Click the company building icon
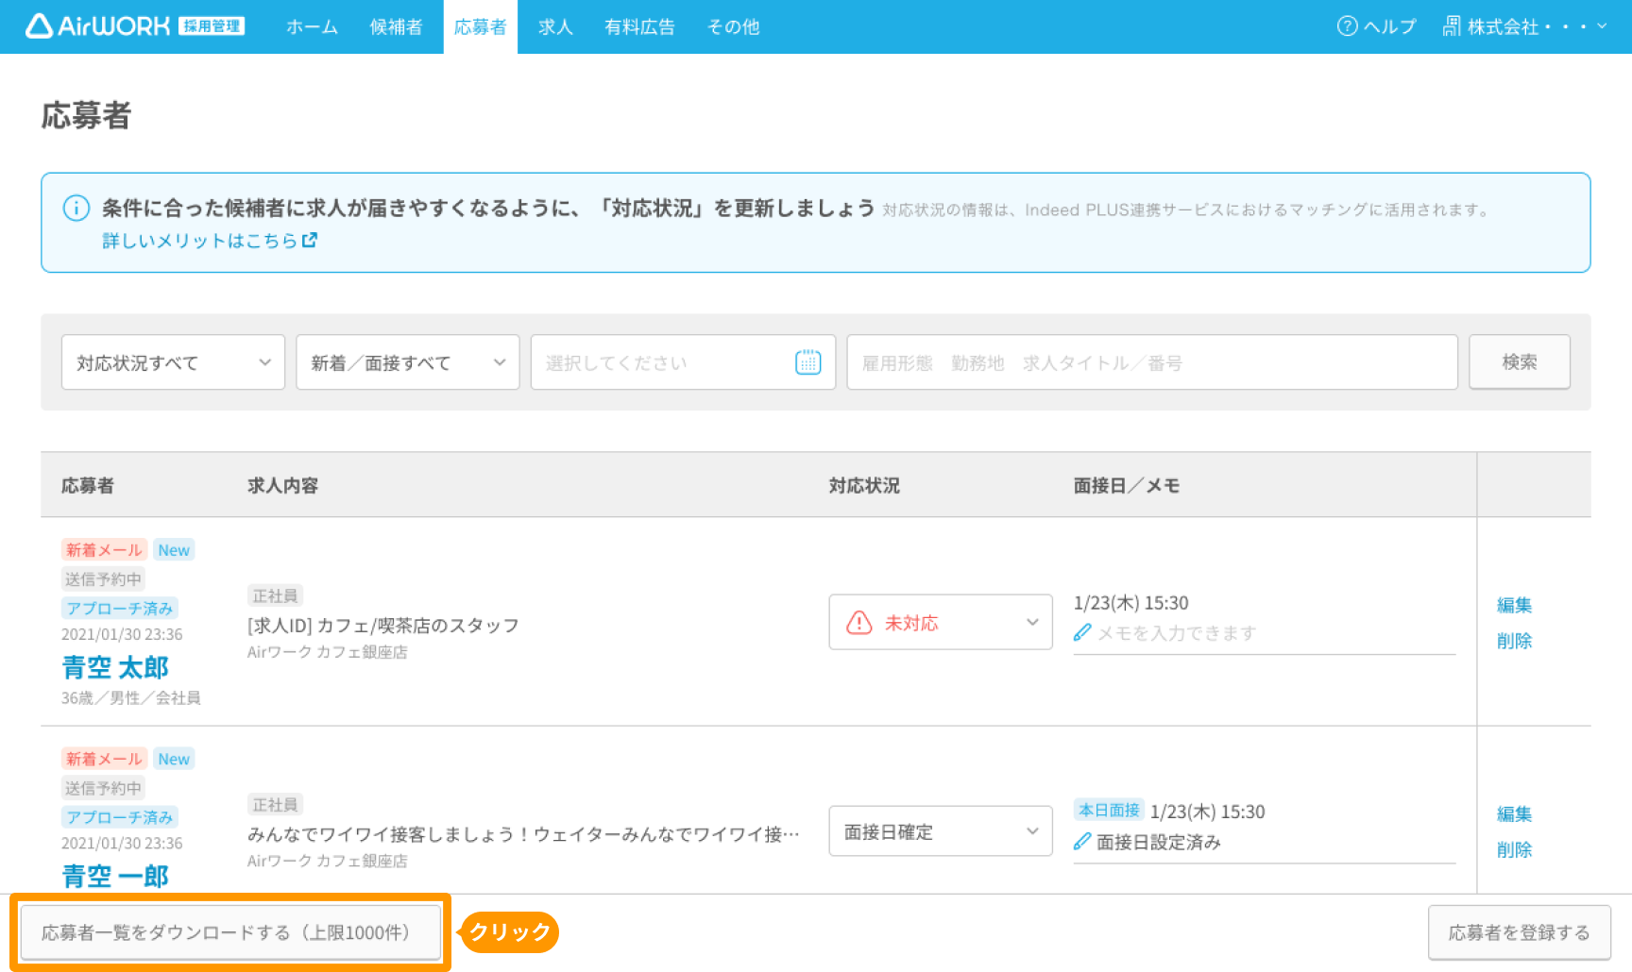The height and width of the screenshot is (972, 1632). (1452, 26)
